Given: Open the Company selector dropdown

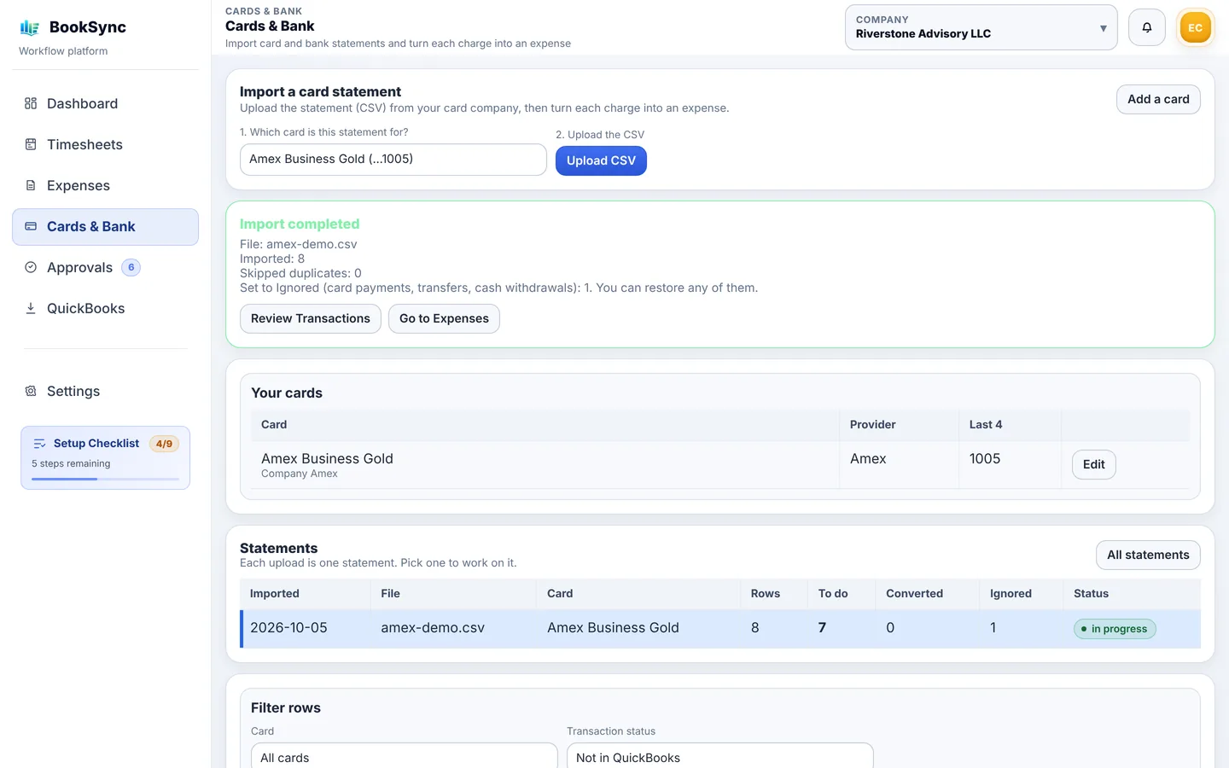Looking at the screenshot, I should pyautogui.click(x=981, y=27).
